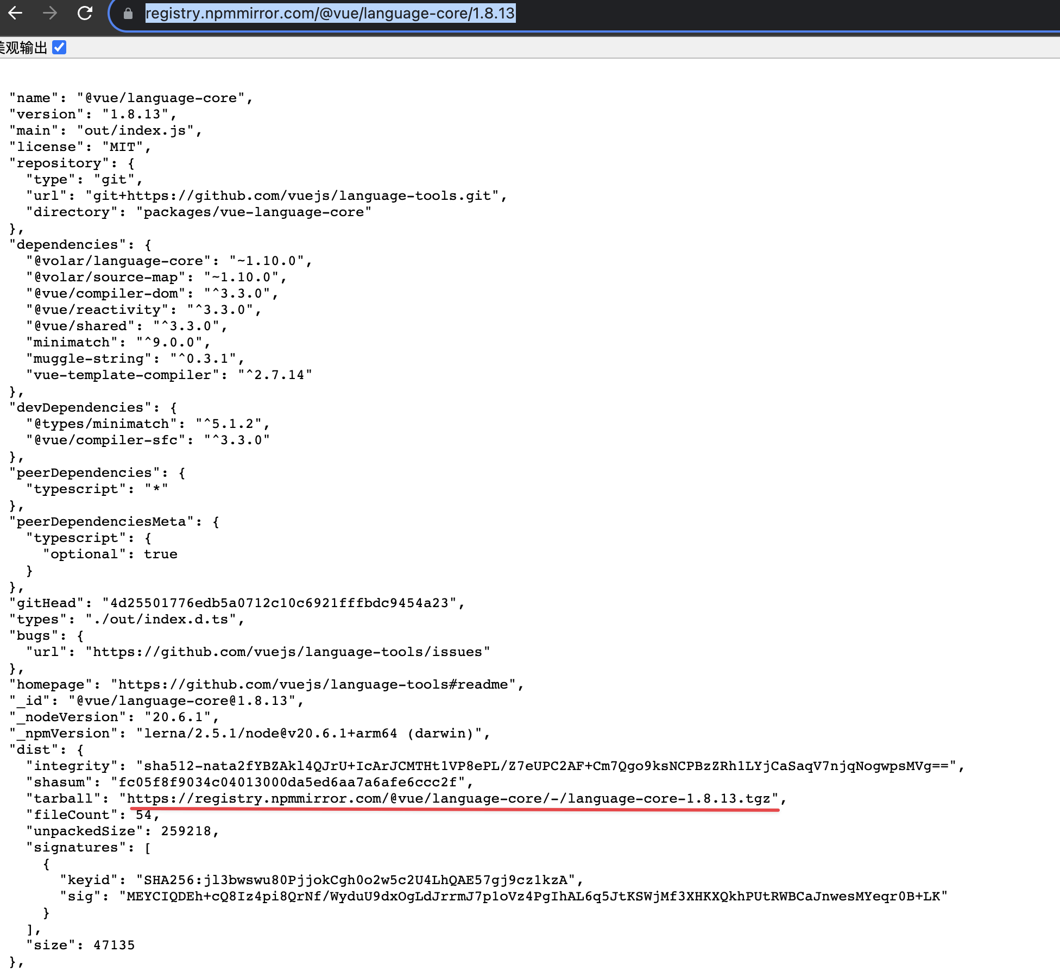
Task: Click the "repository" key line
Action: point(72,163)
